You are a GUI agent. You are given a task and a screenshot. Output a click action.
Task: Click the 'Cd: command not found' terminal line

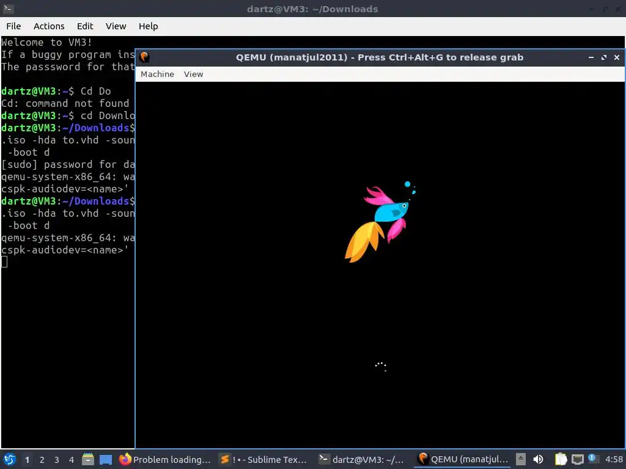click(x=65, y=103)
